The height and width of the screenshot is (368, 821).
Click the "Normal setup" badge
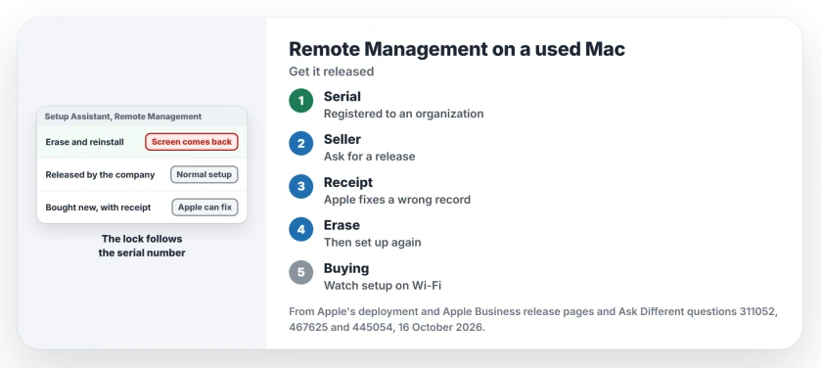pyautogui.click(x=205, y=174)
